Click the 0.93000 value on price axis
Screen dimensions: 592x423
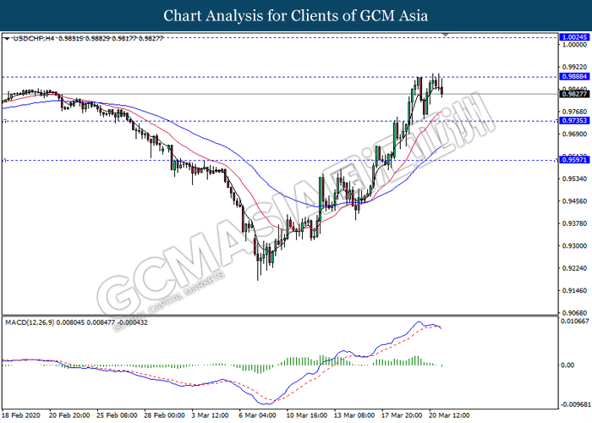pos(574,246)
